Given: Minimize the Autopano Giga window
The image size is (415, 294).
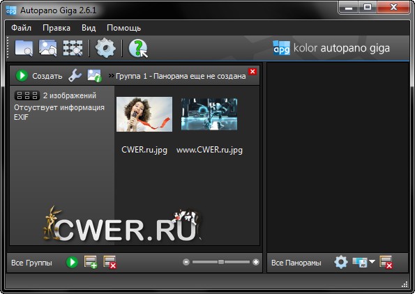Looking at the screenshot, I should (349, 7).
